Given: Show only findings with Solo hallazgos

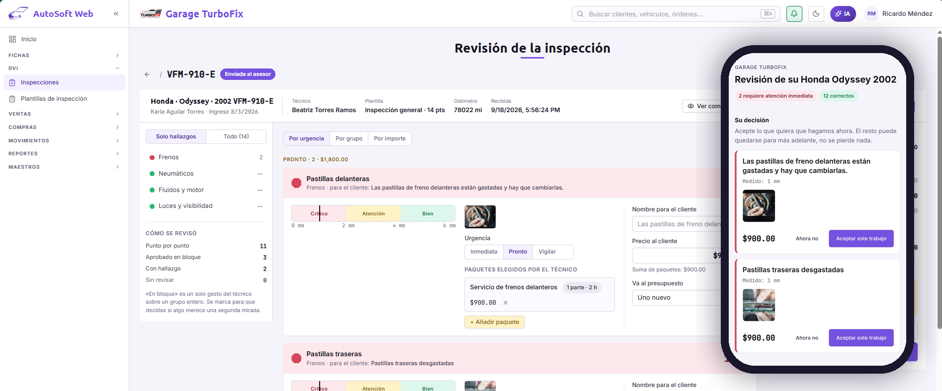Looking at the screenshot, I should (176, 136).
